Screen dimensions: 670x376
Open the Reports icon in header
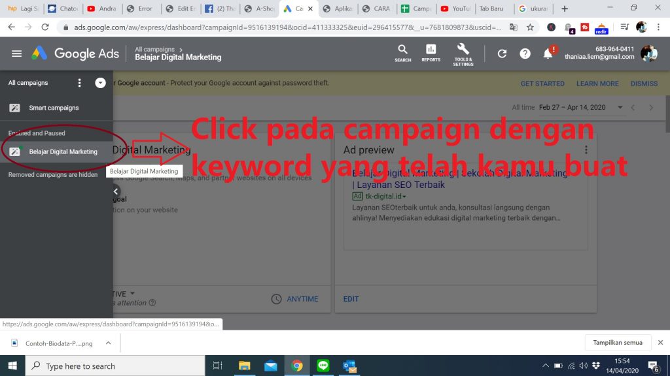[x=431, y=53]
